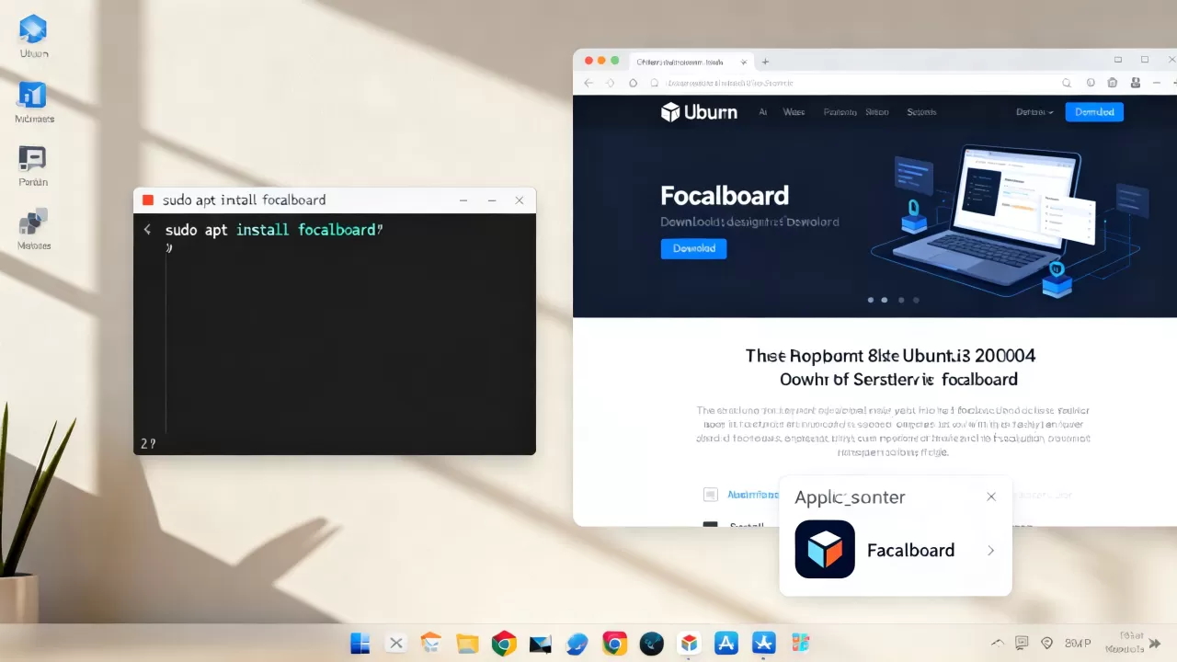Minimize the terminal window
The height and width of the screenshot is (662, 1177).
(463, 200)
